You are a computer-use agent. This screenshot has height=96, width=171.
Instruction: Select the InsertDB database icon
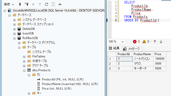click(x=19, y=33)
